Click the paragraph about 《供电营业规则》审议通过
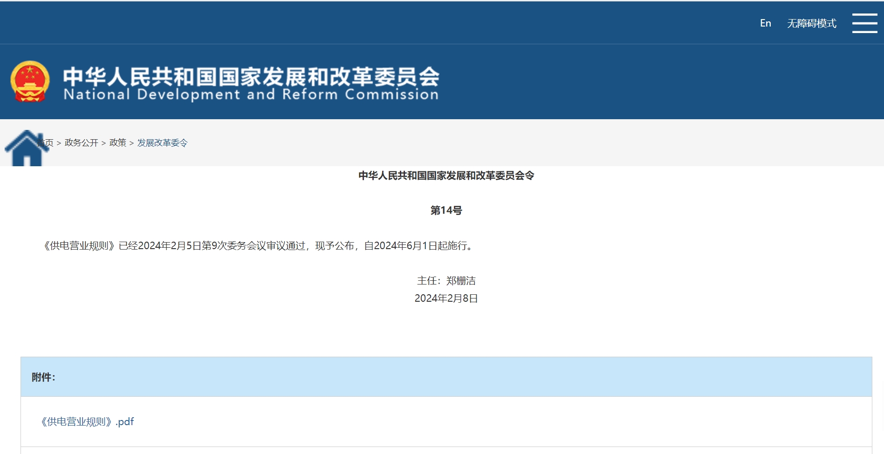The height and width of the screenshot is (454, 884). (x=259, y=246)
